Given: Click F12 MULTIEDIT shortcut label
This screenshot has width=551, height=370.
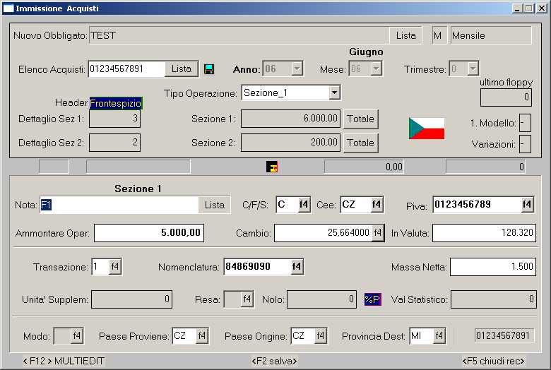Looking at the screenshot, I should point(64,361).
